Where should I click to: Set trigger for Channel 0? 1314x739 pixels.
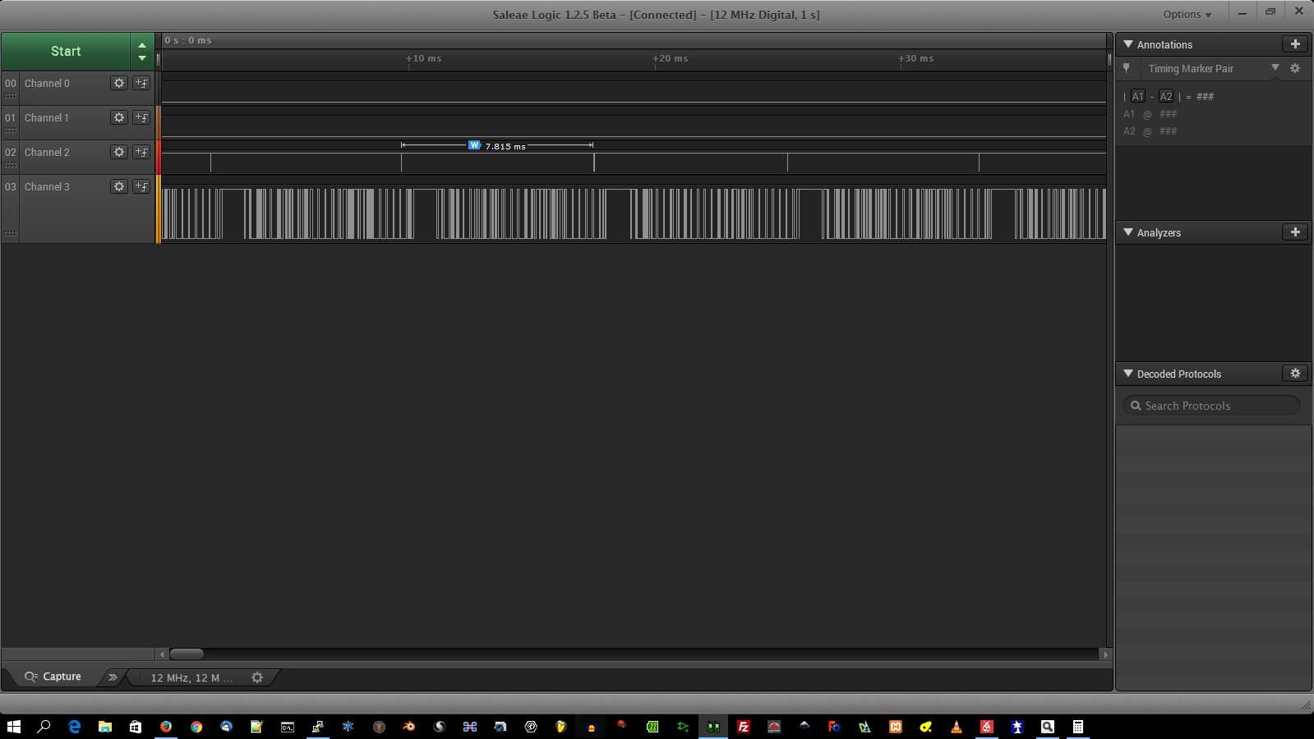pos(141,83)
